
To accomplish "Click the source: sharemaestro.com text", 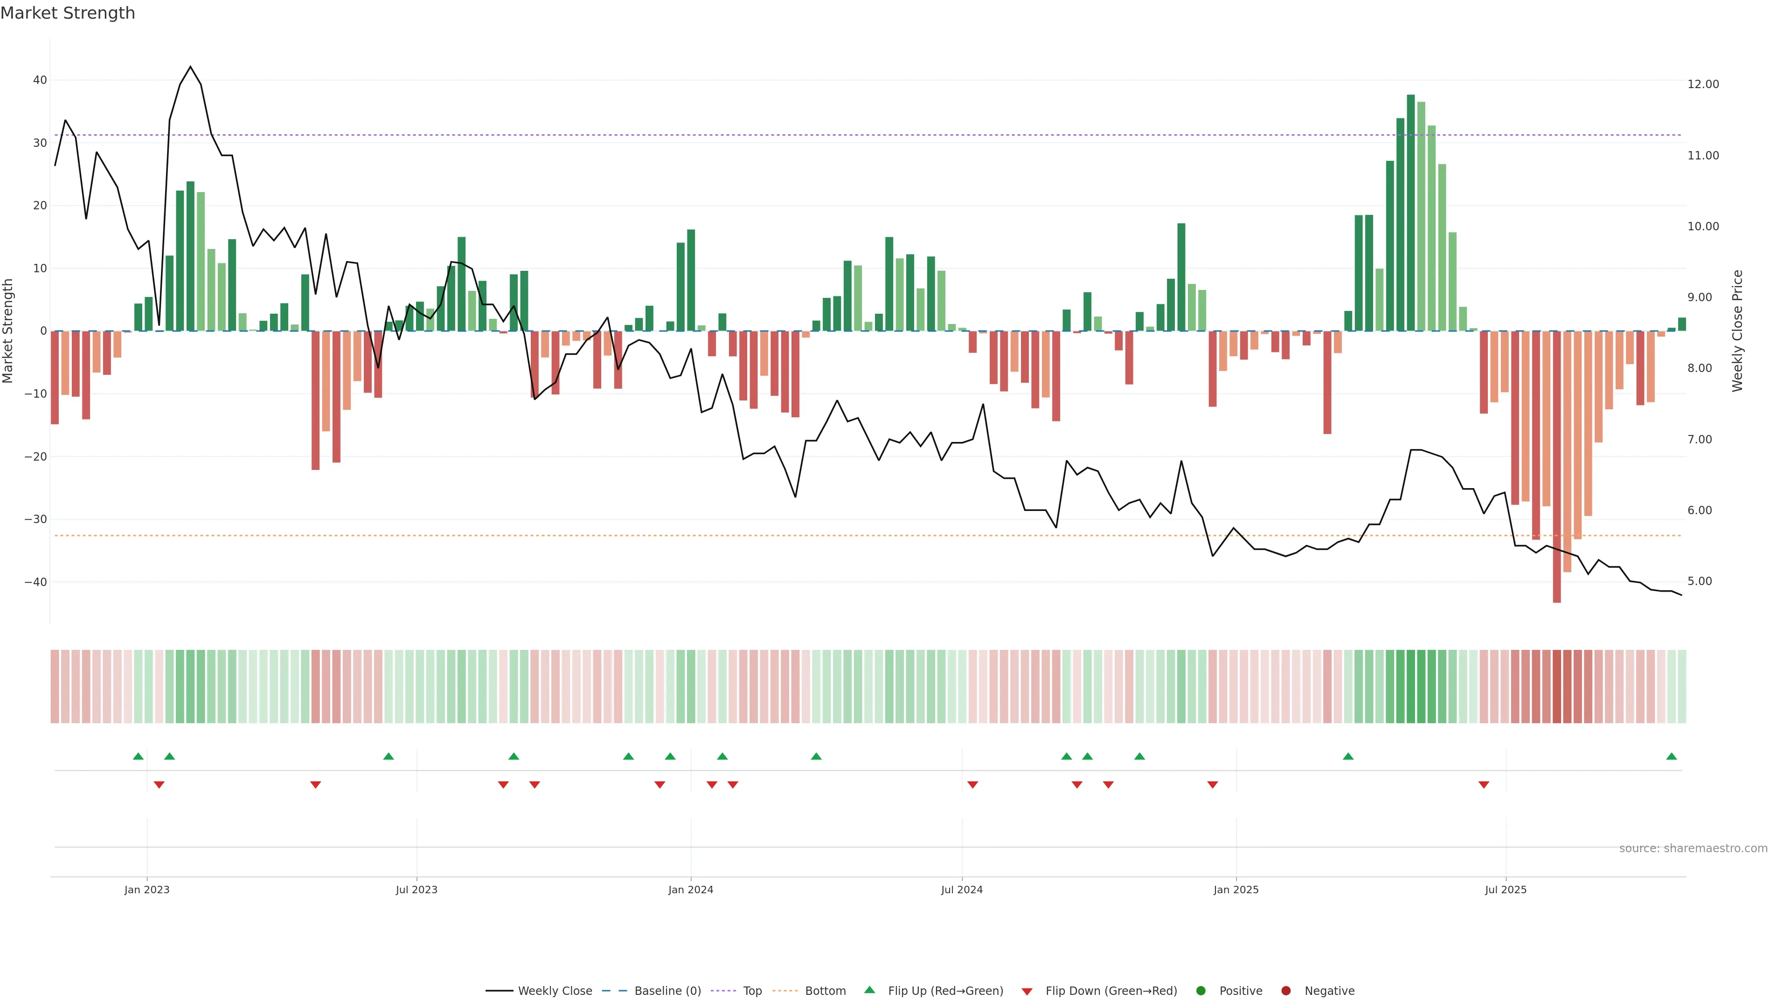I will (1693, 848).
